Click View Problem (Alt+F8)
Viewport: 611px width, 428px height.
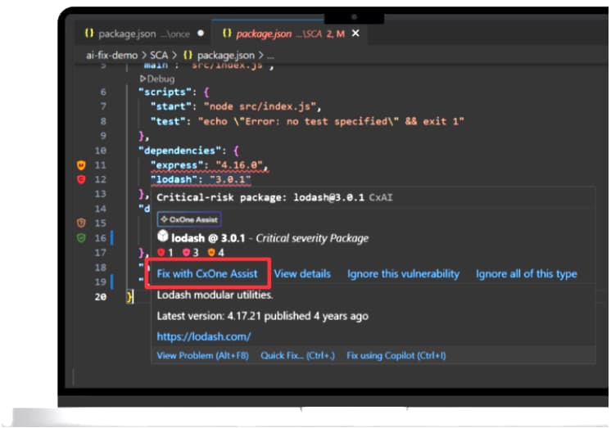202,355
